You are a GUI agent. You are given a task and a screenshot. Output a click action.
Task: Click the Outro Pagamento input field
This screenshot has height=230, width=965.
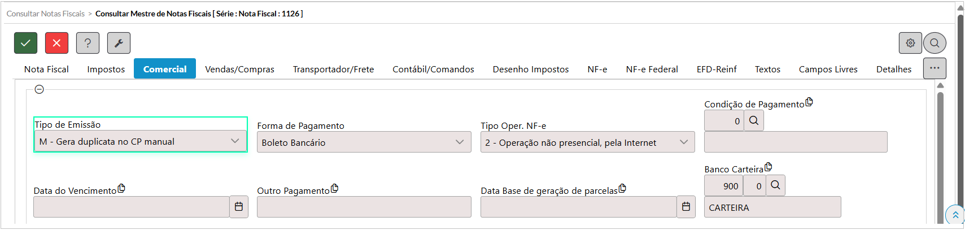click(364, 207)
